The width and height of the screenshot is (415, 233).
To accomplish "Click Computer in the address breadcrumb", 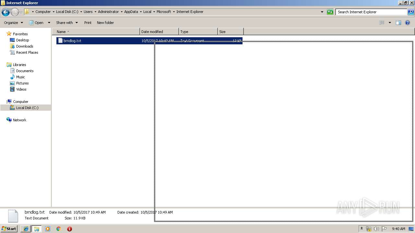I will [43, 12].
